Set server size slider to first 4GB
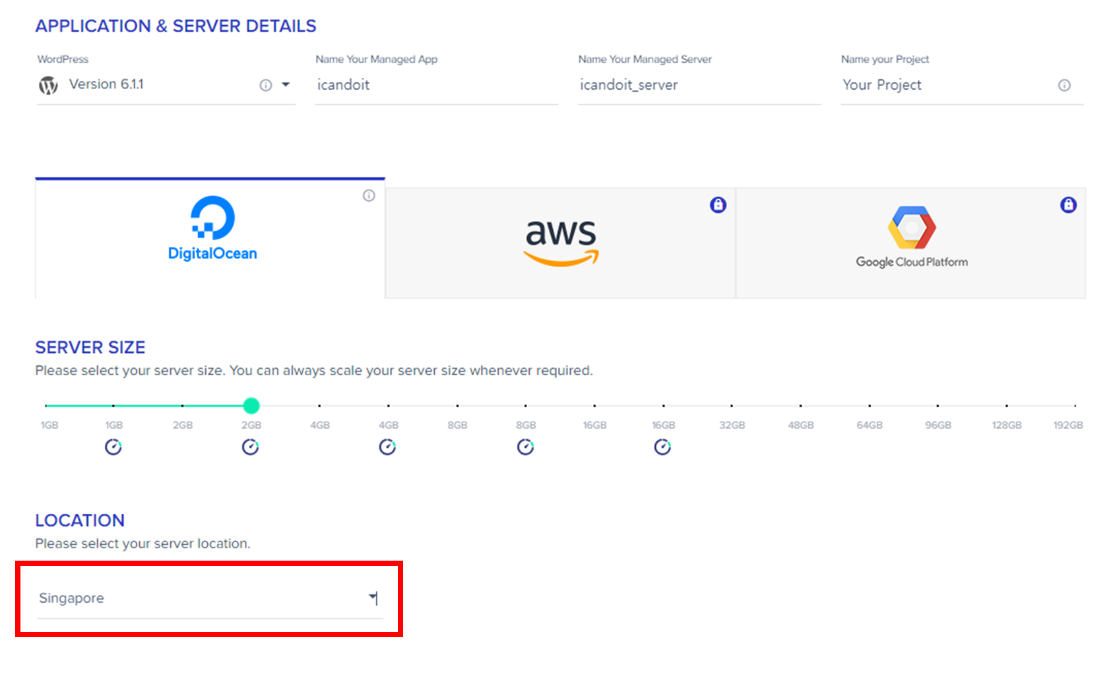 click(x=319, y=406)
